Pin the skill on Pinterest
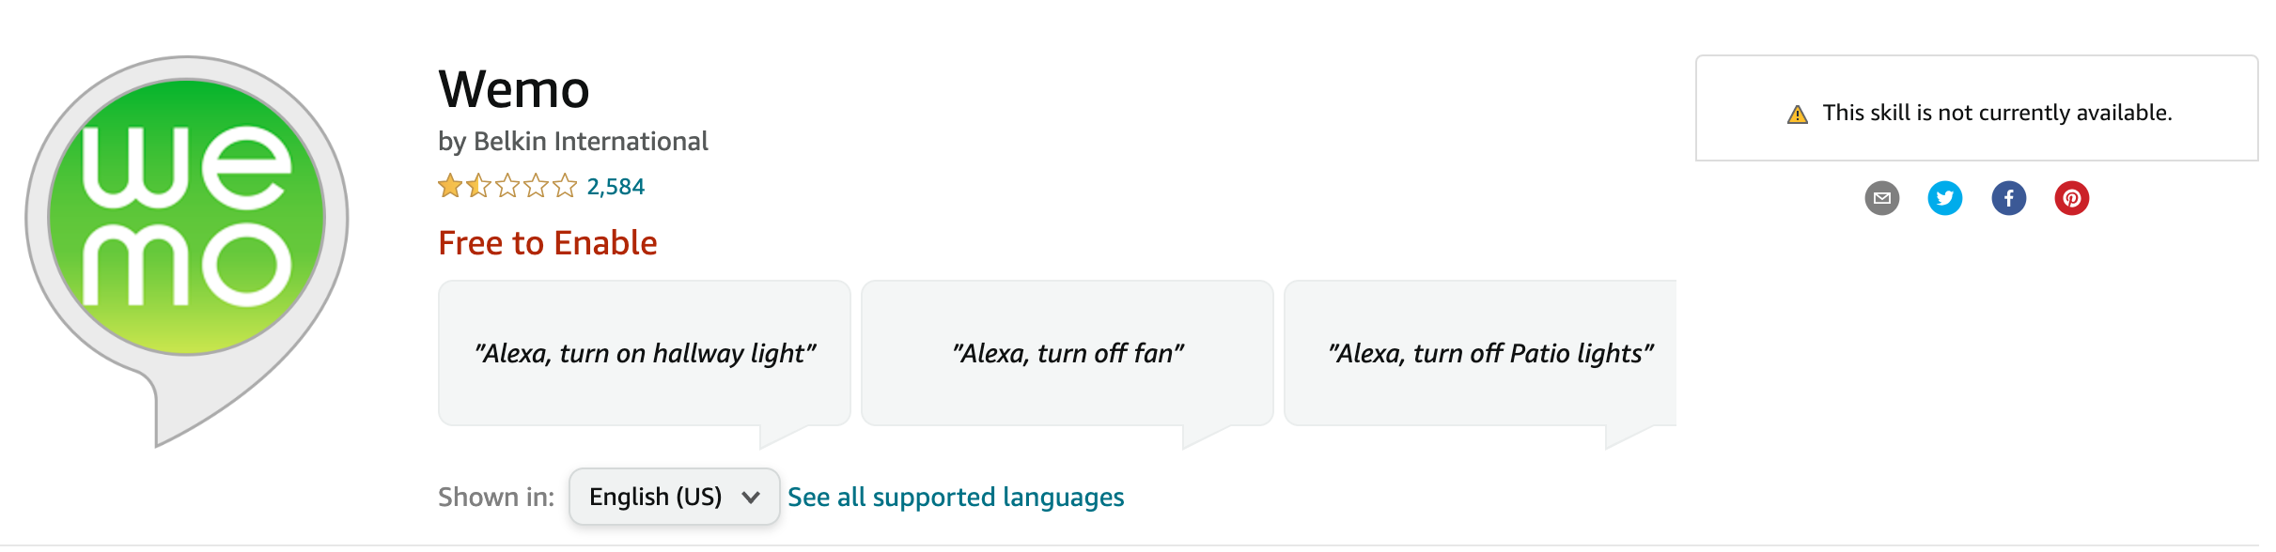2276x552 pixels. [x=2071, y=198]
